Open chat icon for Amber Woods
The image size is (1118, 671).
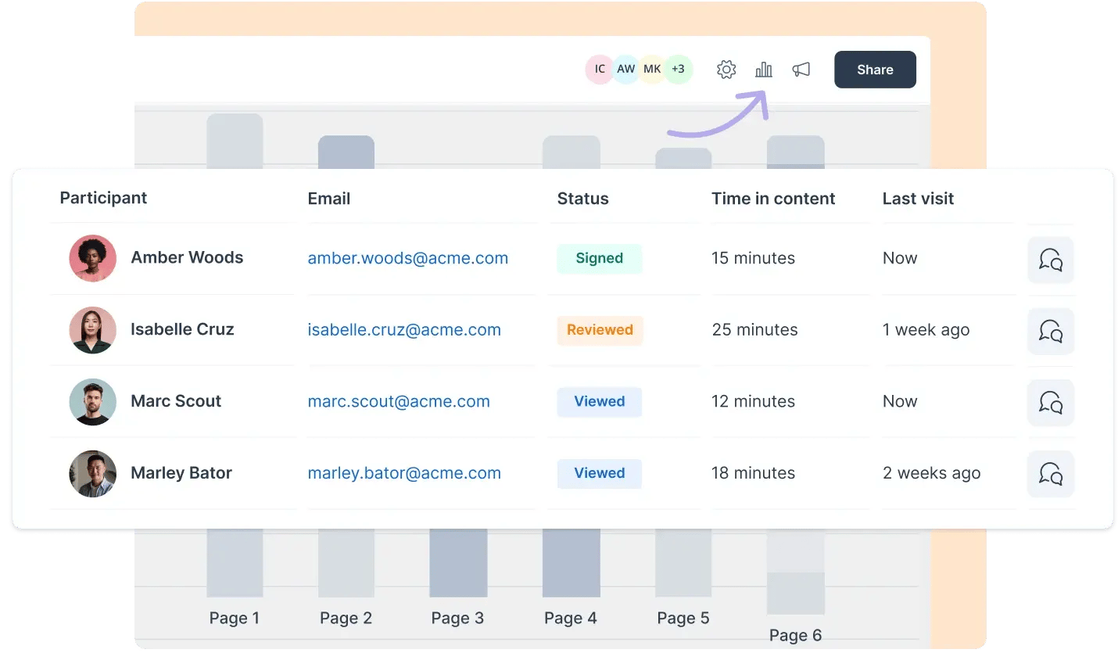(1051, 260)
